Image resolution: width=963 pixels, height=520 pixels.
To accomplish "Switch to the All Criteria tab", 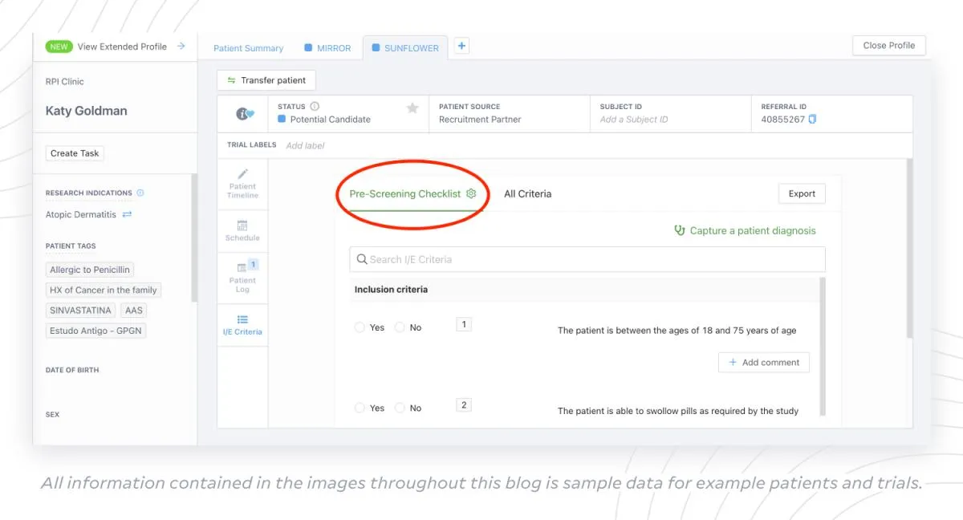I will (x=527, y=194).
